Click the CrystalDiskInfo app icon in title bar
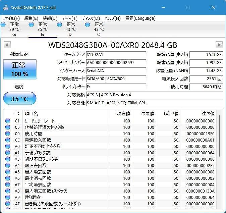Viewport: 226px width, 213px height. (x=6, y=7)
